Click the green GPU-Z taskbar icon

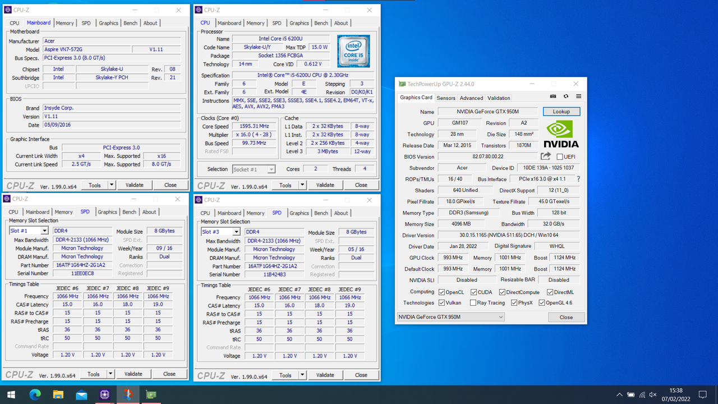(x=151, y=394)
